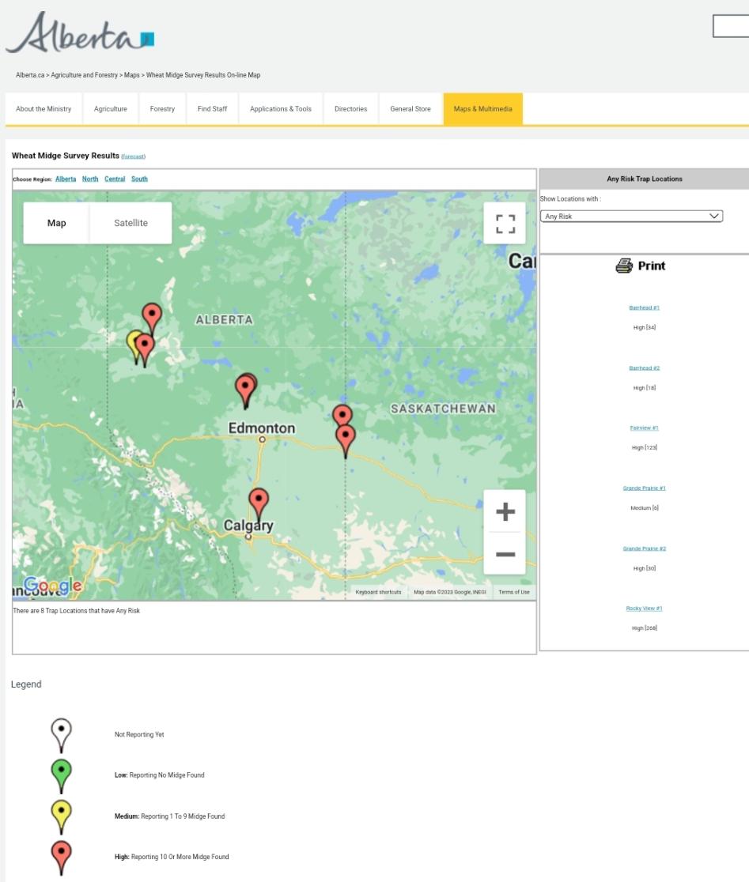Switch map to Satellite view
Viewport: 749px width, 882px height.
[131, 223]
